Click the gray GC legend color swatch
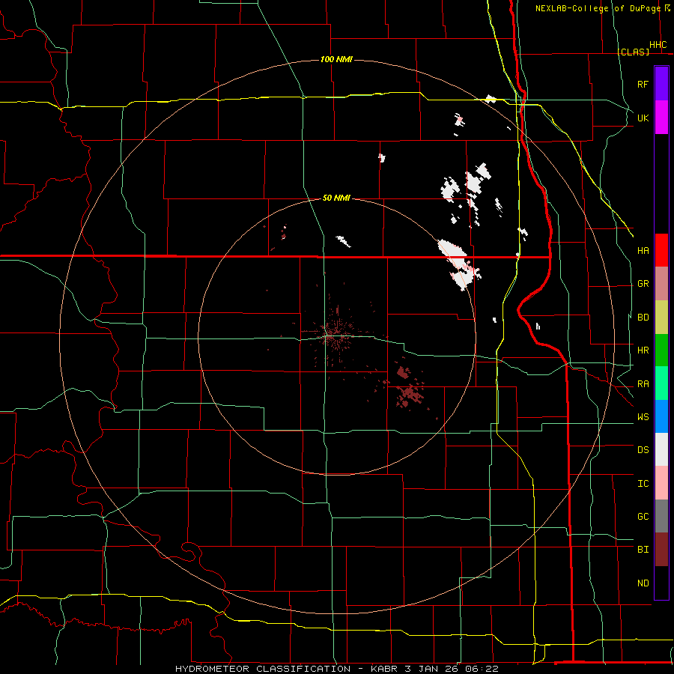 click(661, 516)
